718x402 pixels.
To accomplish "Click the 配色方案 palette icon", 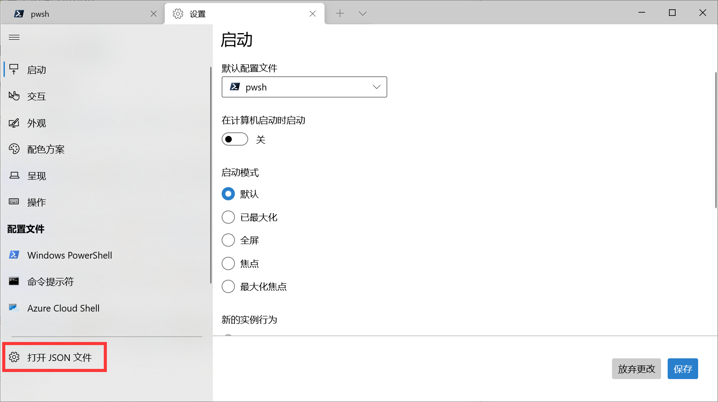I will click(x=14, y=149).
